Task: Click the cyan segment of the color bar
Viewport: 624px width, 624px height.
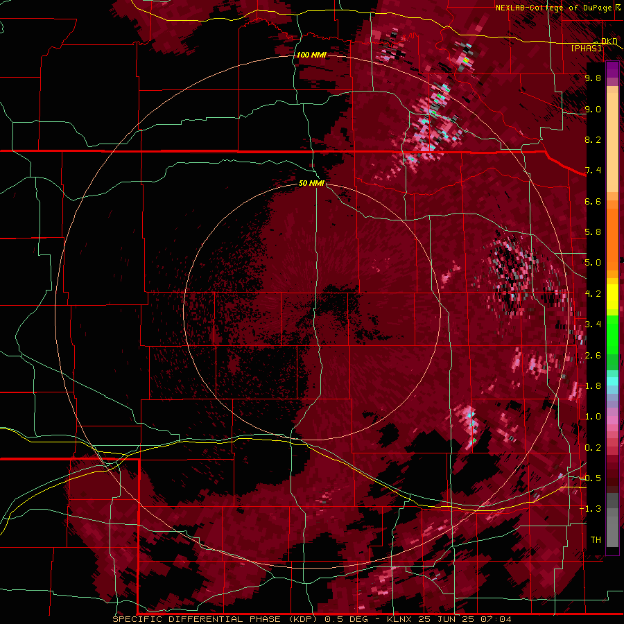Action: pyautogui.click(x=612, y=381)
